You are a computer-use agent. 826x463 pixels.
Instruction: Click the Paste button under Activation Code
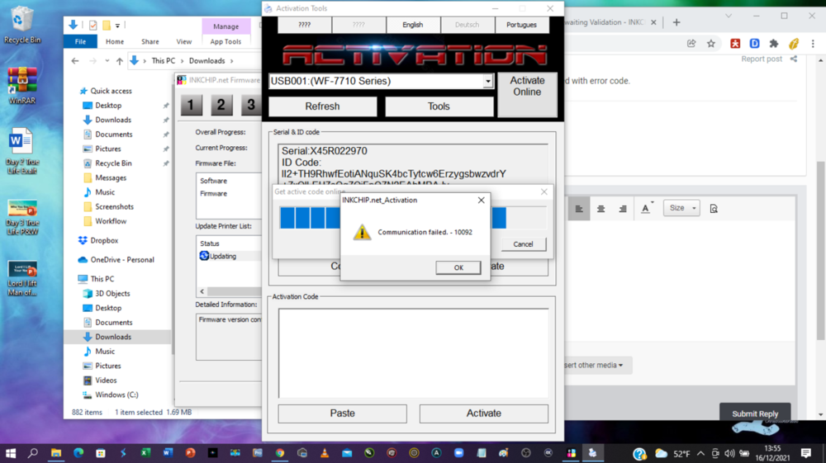pos(343,413)
